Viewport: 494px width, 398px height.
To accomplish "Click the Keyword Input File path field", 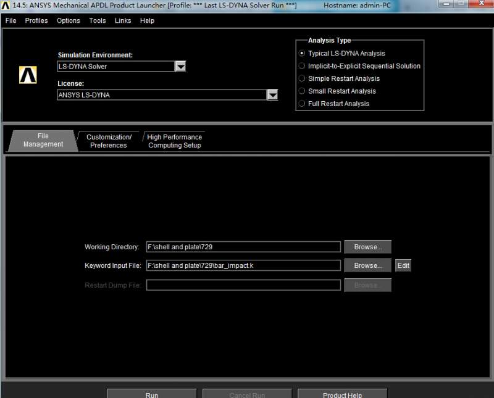I will click(243, 265).
